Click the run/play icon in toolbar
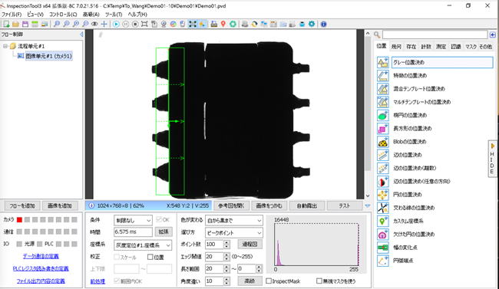Viewport: 499px width, 289px height. [116, 25]
